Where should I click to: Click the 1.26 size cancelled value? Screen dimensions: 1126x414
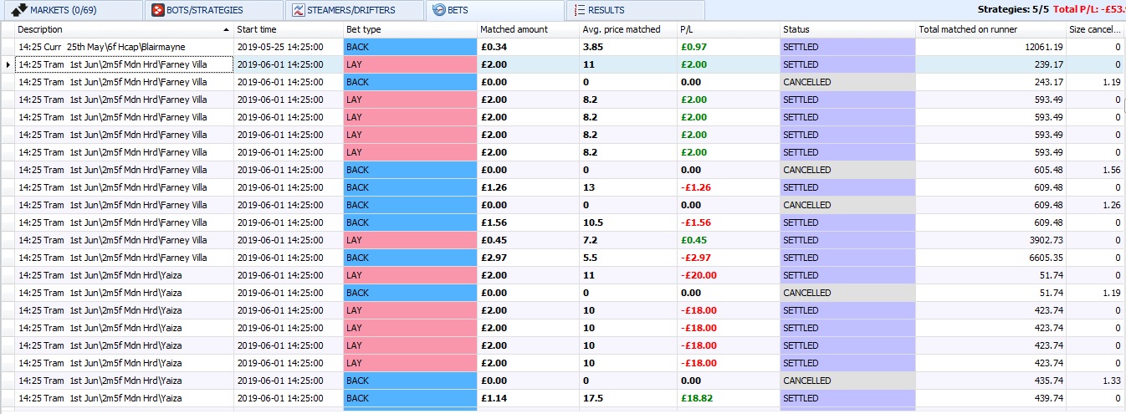click(1111, 205)
